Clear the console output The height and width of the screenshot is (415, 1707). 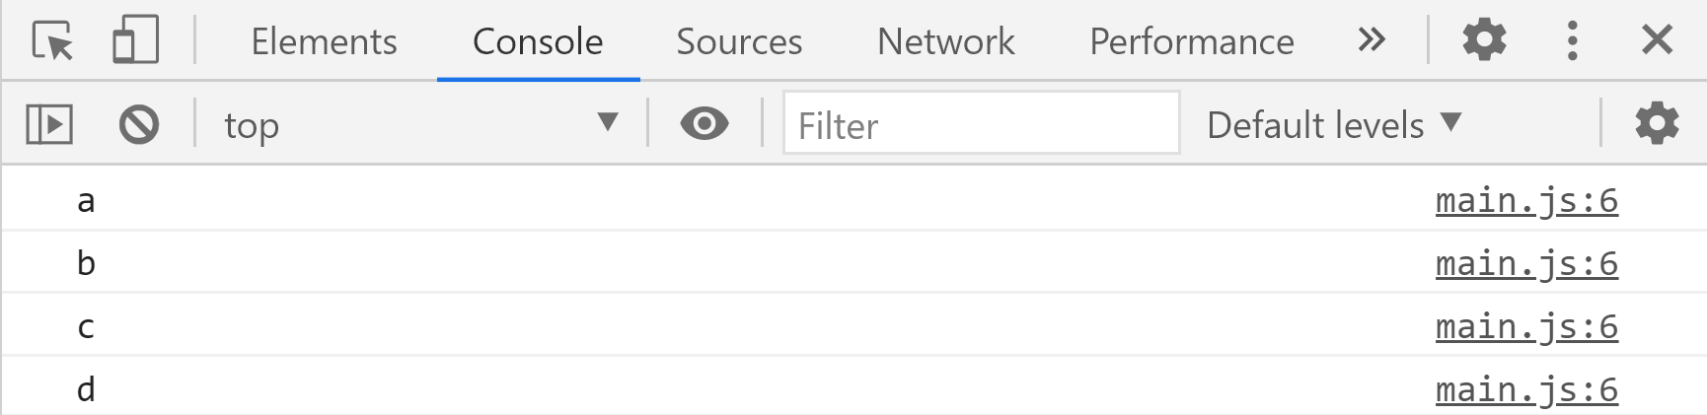[x=139, y=124]
